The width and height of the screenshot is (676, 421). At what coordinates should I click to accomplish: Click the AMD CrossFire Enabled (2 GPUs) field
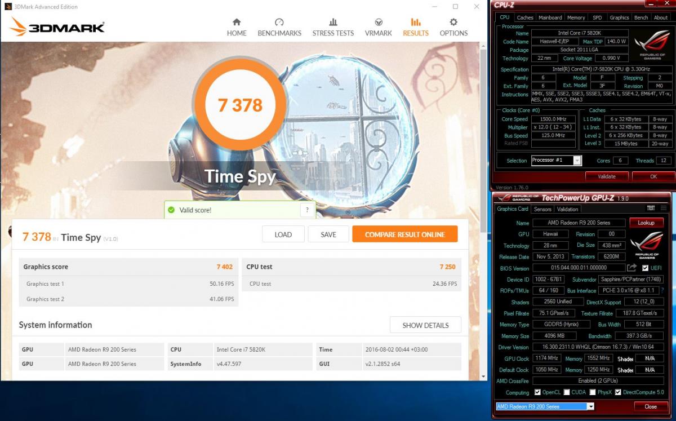tap(598, 381)
